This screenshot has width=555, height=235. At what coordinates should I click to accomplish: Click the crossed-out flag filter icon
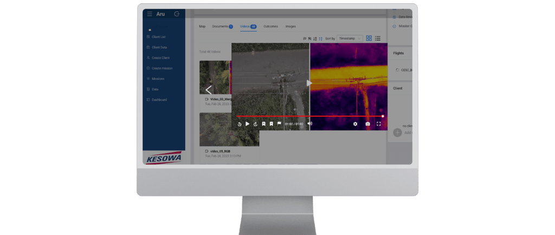click(309, 38)
